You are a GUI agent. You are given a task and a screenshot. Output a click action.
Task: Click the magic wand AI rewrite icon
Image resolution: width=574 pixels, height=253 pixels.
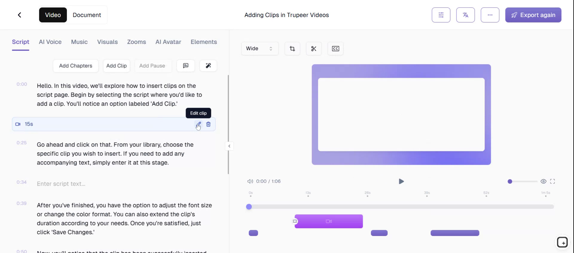[x=208, y=66]
